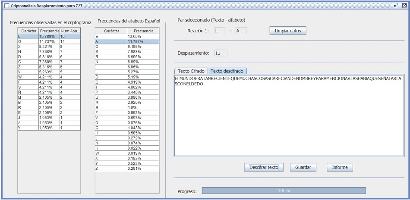
Task: Click Frecuencia header in cryptogram table
Action: (49, 31)
